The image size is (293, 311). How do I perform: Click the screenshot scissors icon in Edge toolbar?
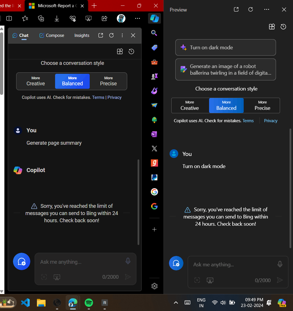click(89, 19)
